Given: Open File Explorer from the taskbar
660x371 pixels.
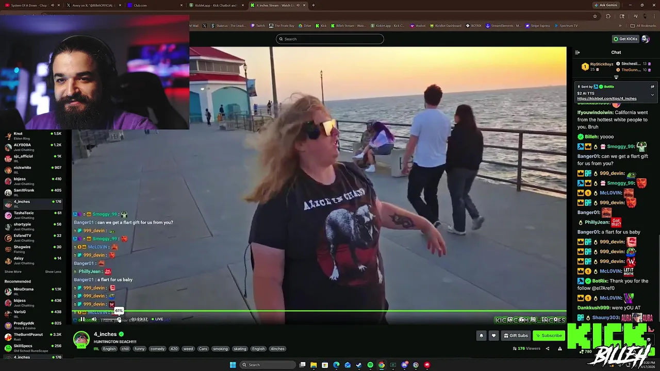Looking at the screenshot, I should 313,365.
